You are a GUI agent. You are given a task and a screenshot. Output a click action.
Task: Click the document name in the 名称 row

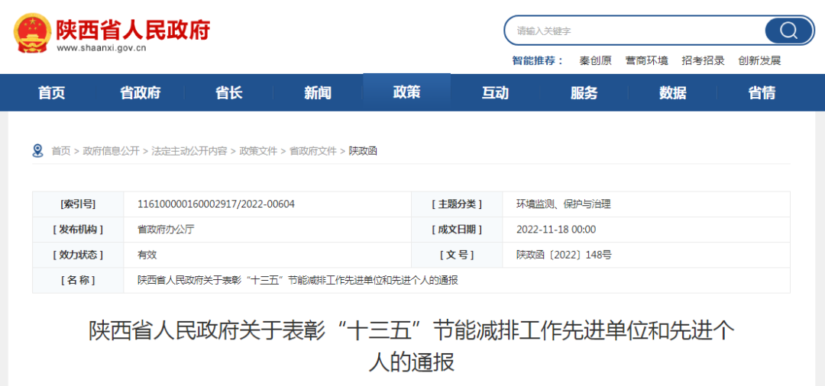[298, 281]
